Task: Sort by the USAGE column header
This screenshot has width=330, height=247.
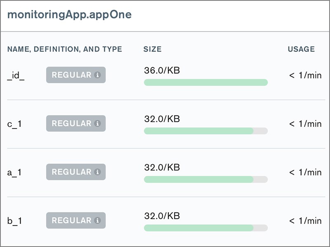Action: coord(301,49)
